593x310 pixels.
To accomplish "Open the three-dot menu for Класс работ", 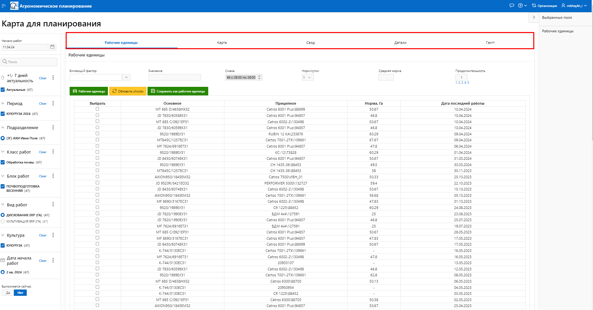I will [53, 152].
